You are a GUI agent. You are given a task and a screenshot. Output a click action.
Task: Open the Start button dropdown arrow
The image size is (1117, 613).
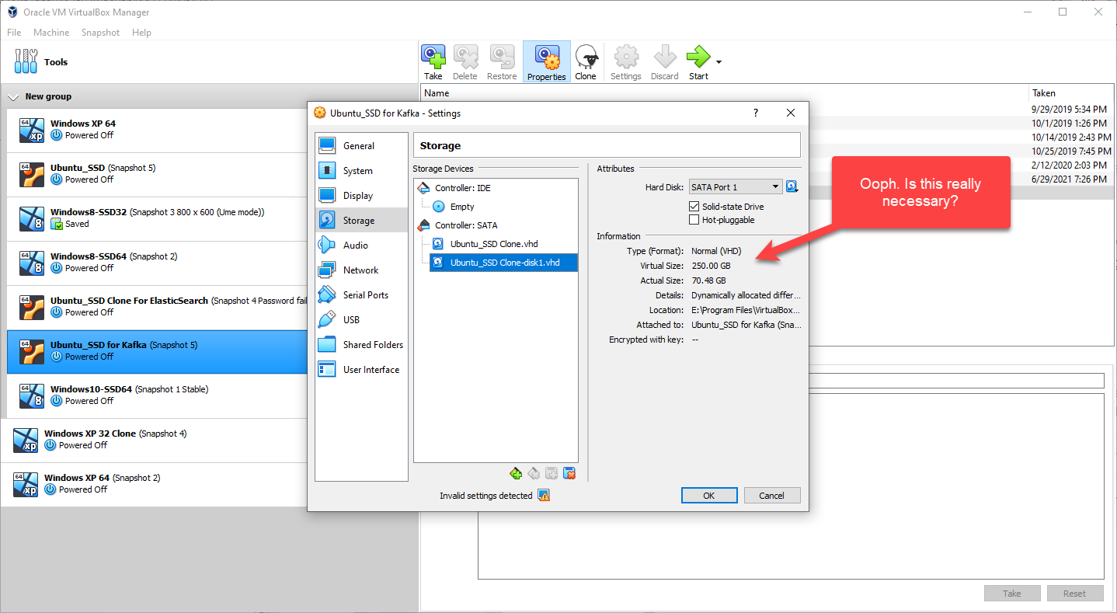tap(719, 62)
